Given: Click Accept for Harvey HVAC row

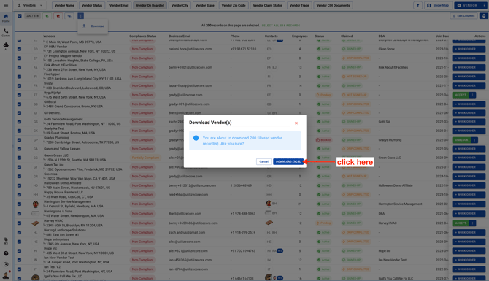Looking at the screenshot, I should tap(461, 223).
